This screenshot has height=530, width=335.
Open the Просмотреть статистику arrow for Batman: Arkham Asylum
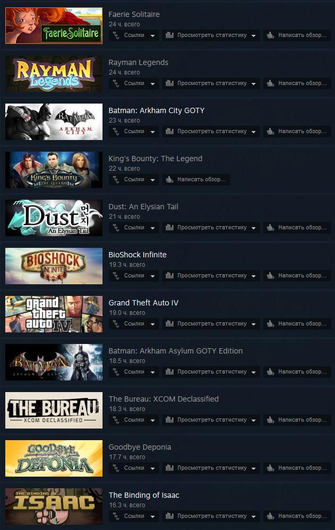click(x=254, y=372)
